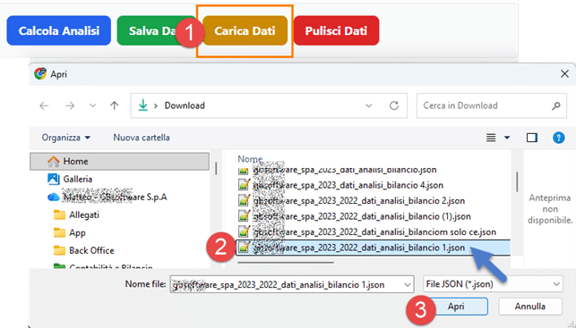Select Download in the address path
Viewport: 576px width, 328px height.
click(185, 105)
